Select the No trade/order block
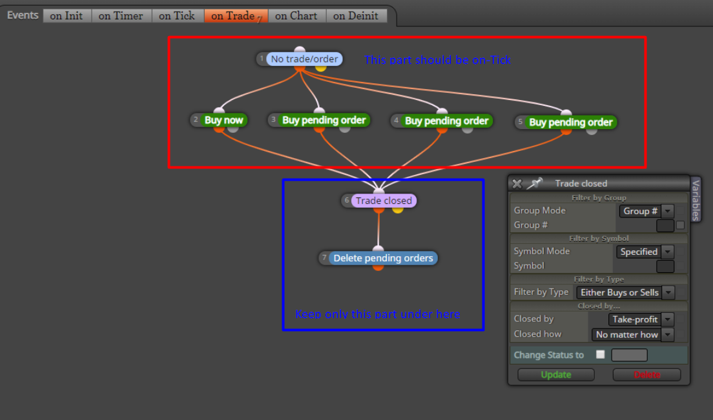 click(304, 59)
